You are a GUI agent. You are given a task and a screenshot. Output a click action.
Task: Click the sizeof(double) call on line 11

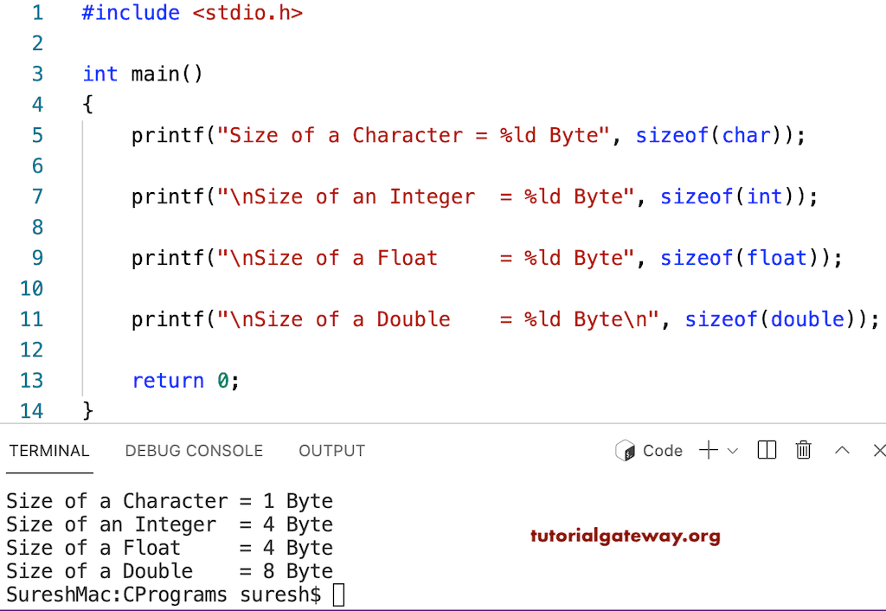click(765, 319)
